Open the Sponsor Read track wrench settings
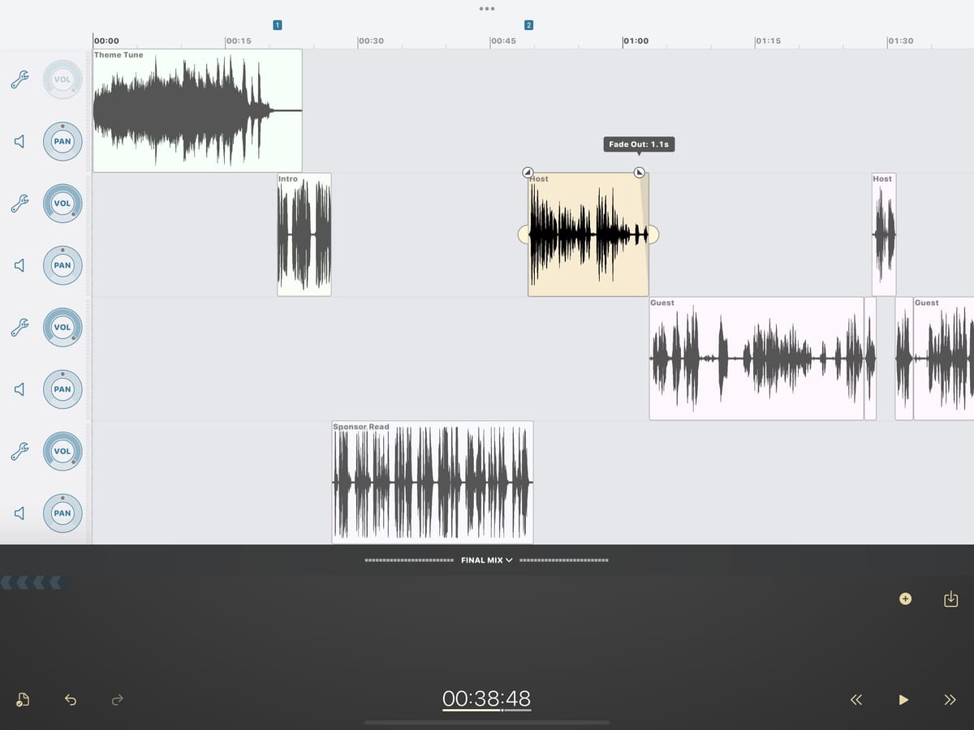974x730 pixels. point(19,451)
